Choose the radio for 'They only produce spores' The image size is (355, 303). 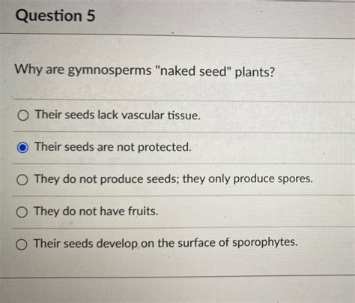pos(22,180)
